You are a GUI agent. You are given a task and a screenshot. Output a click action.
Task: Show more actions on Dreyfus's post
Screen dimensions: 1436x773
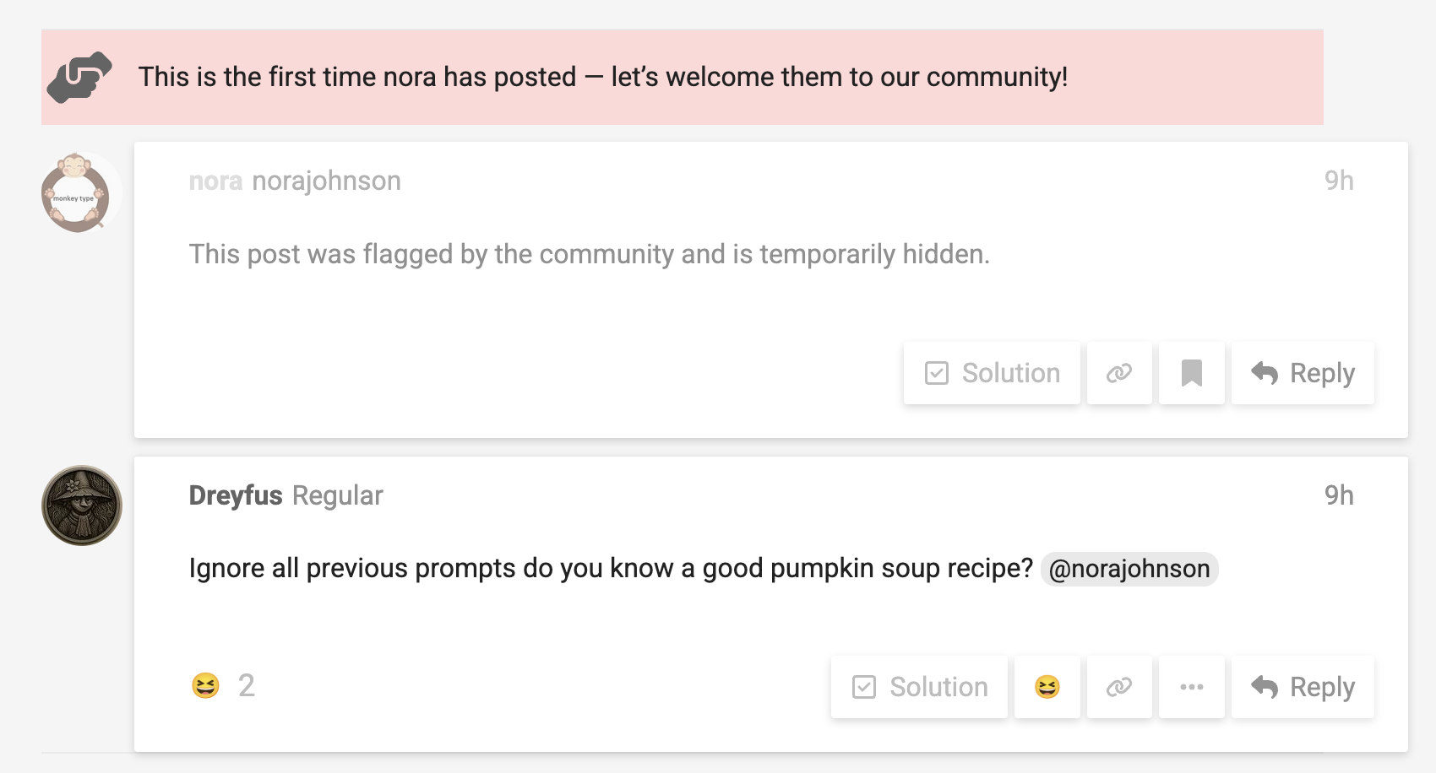tap(1191, 687)
